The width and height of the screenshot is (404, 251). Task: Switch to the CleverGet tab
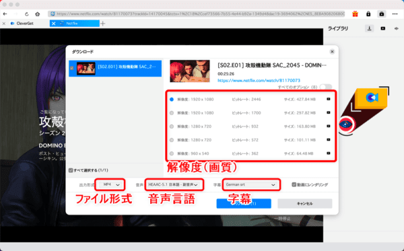25,24
